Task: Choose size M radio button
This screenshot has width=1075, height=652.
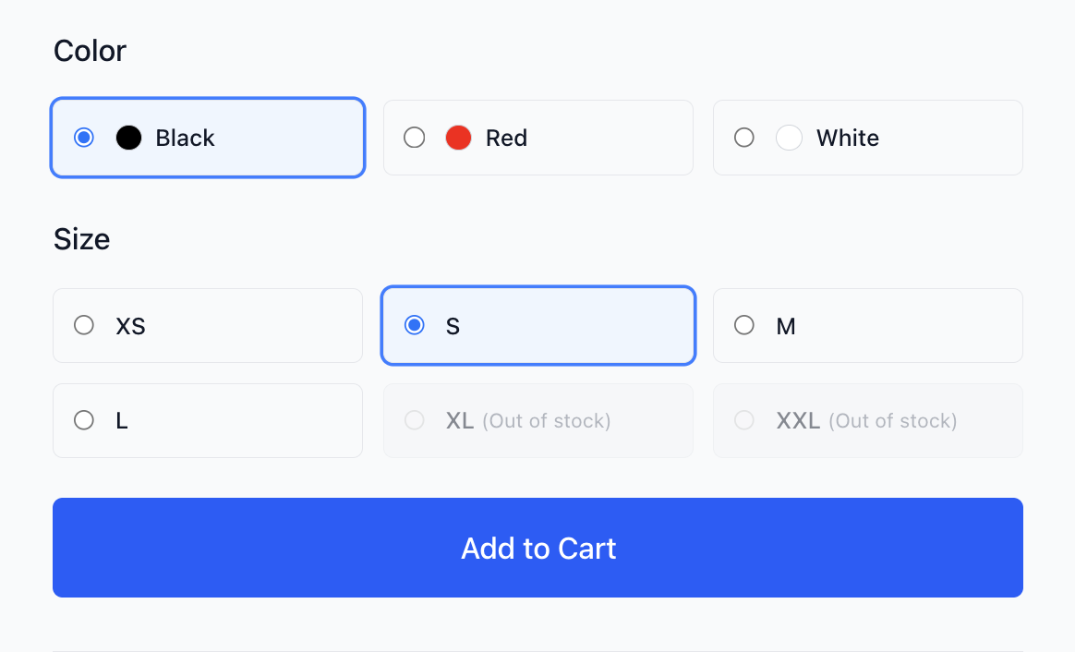Action: point(744,325)
